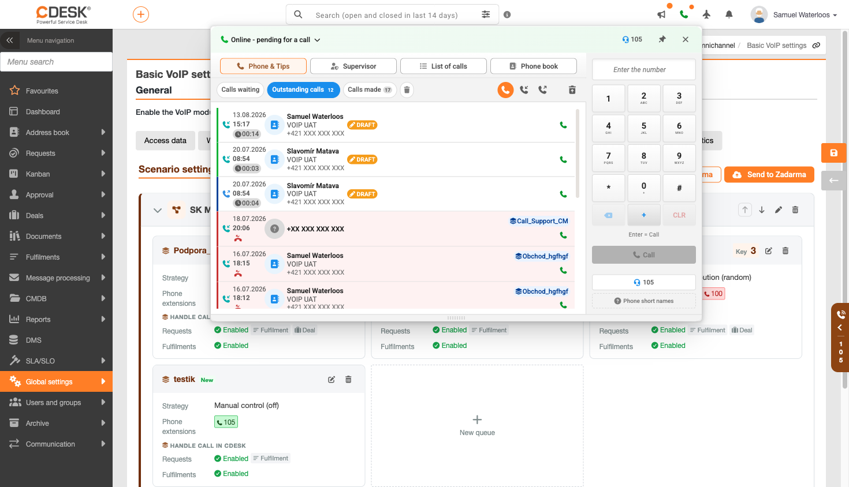849x487 pixels.
Task: Click the trash icon beside Calls made
Action: (407, 90)
